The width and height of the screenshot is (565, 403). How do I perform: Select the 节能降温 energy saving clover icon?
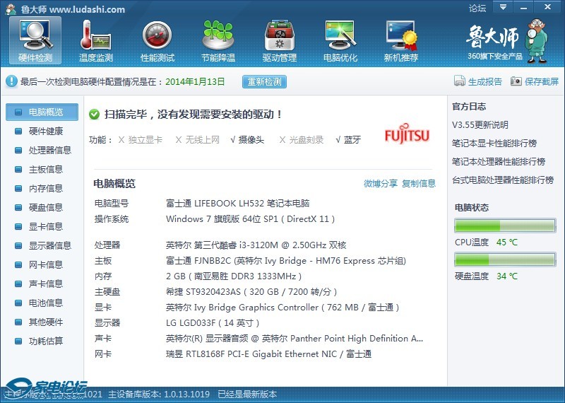[218, 40]
